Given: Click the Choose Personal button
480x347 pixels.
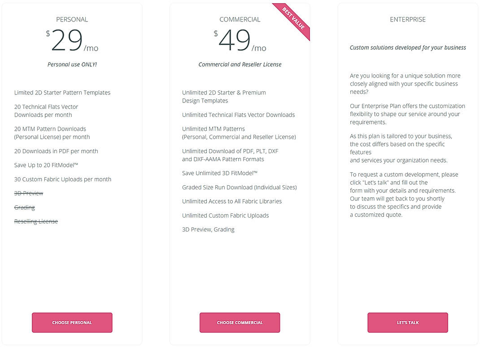Looking at the screenshot, I should pyautogui.click(x=72, y=322).
